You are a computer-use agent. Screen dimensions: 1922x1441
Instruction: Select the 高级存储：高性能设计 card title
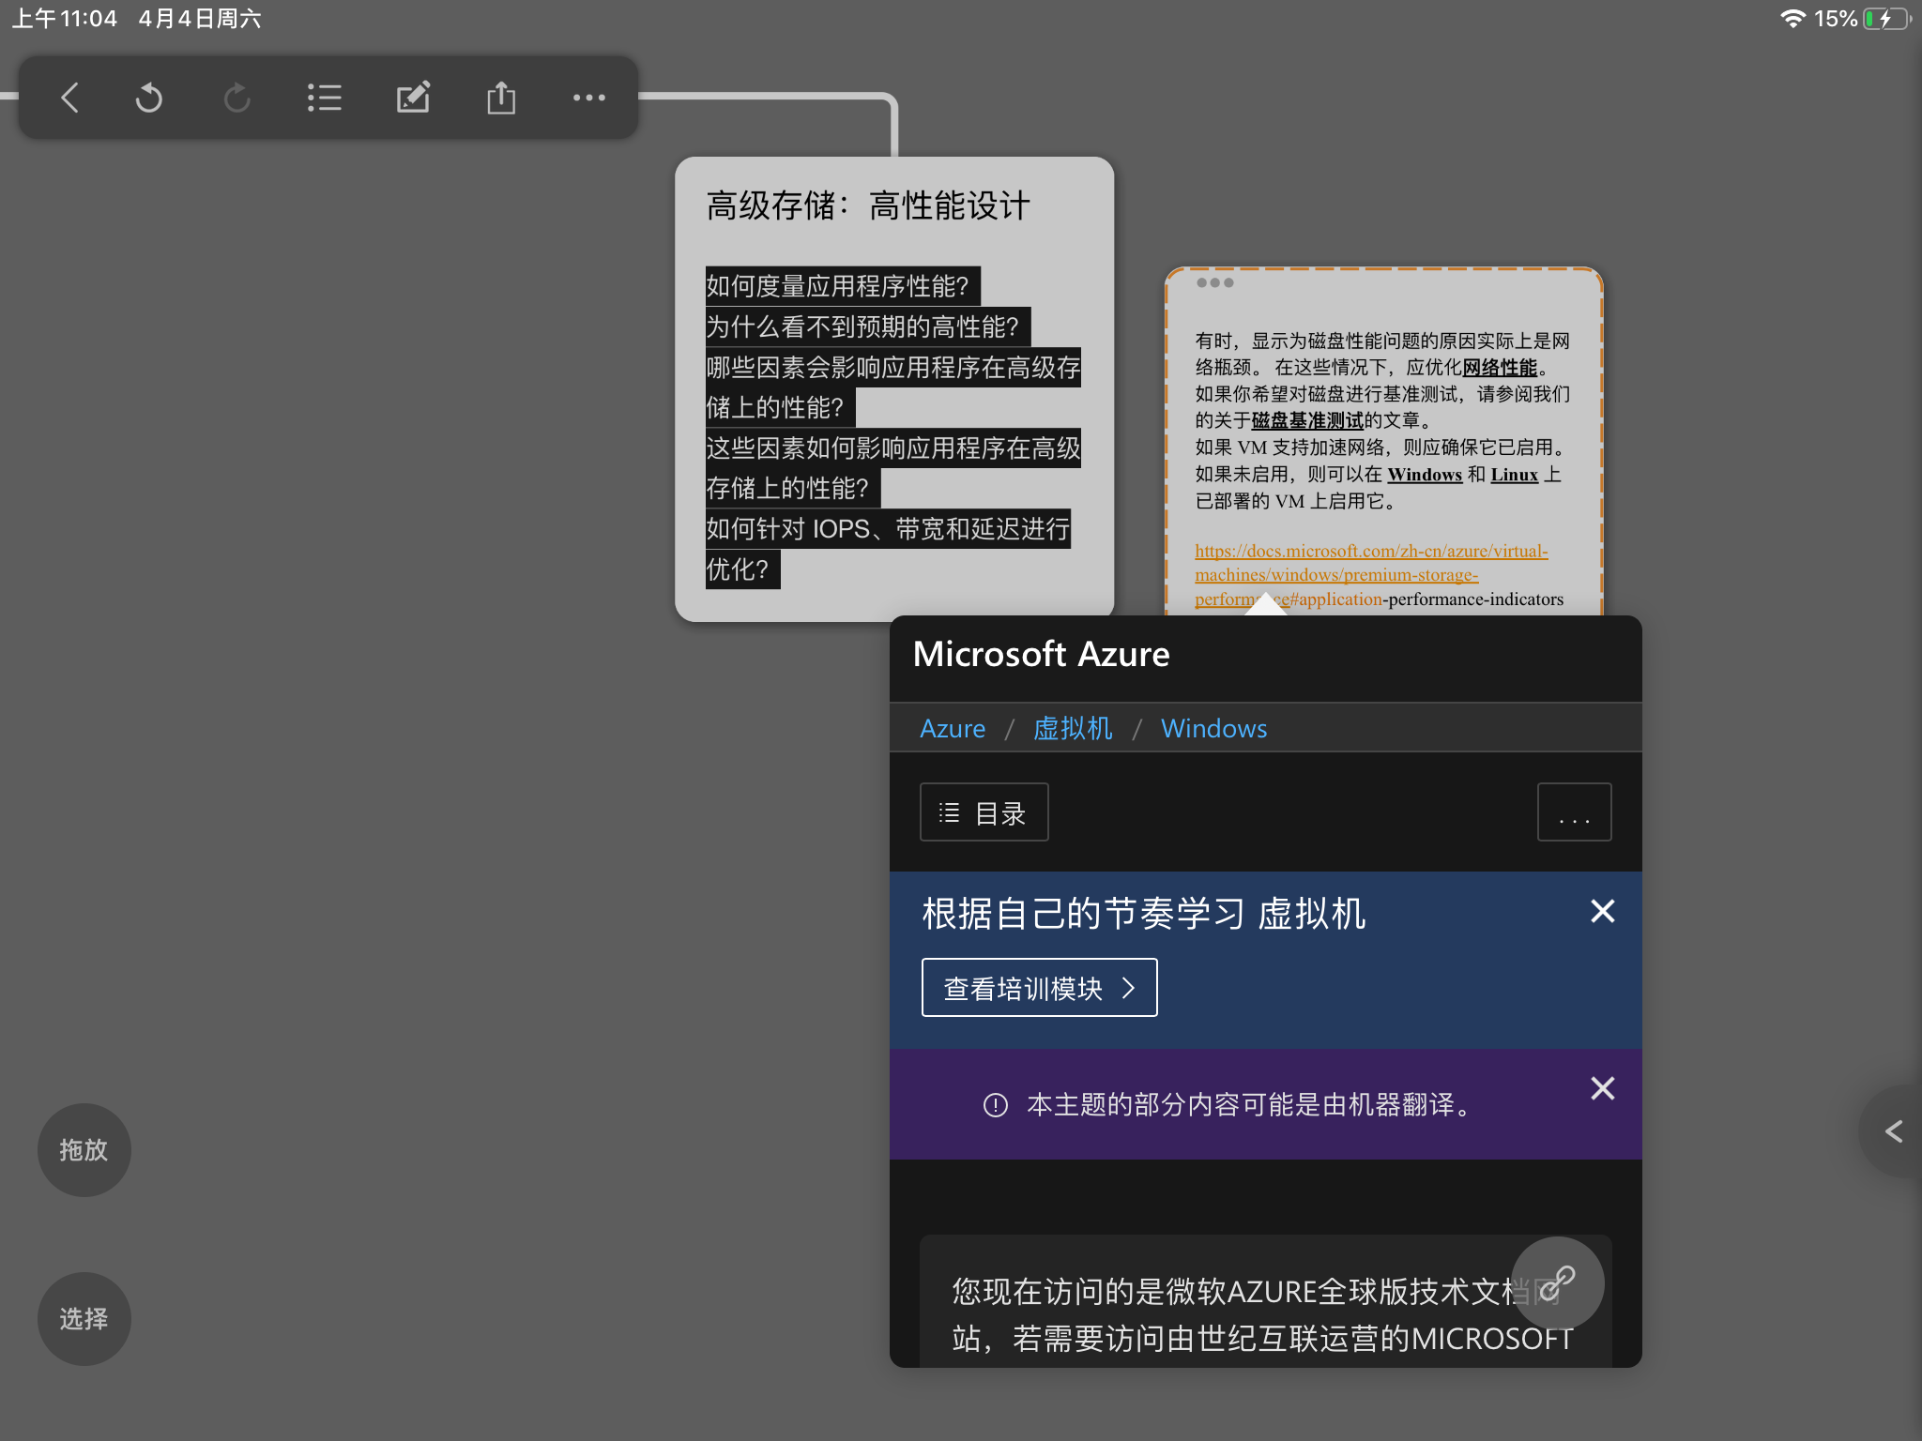[x=868, y=205]
